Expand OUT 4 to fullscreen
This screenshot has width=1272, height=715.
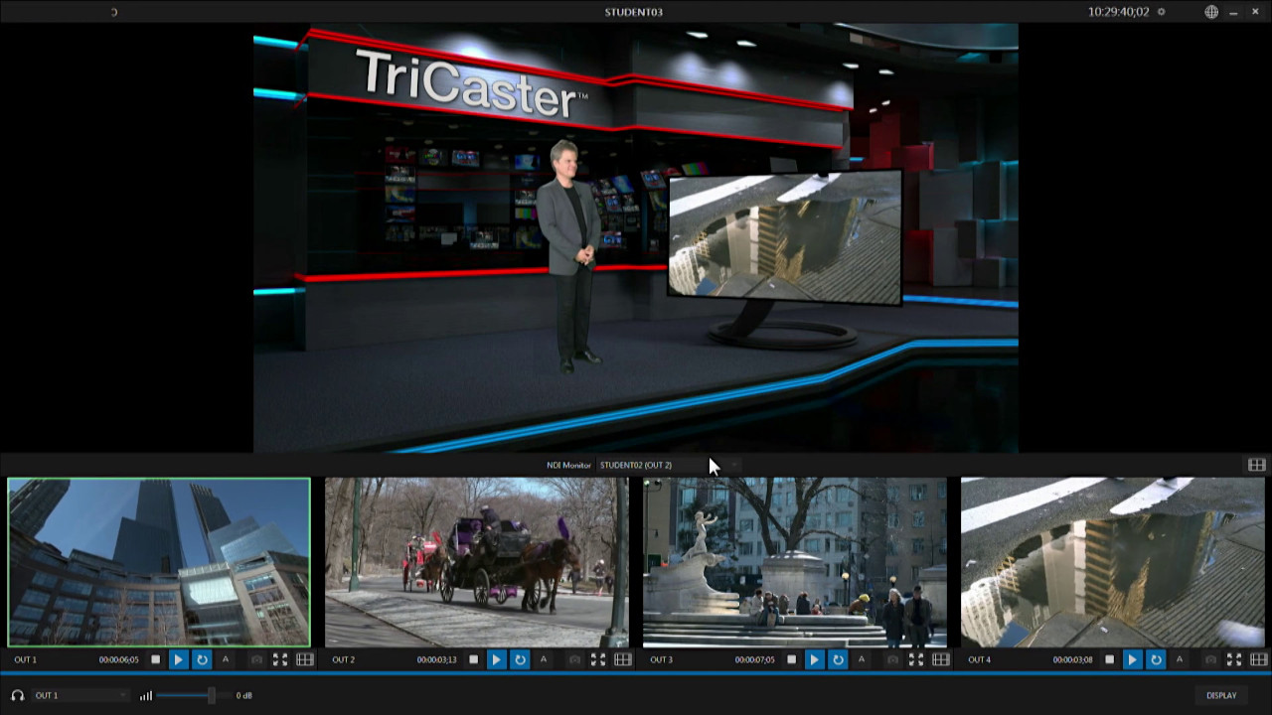click(x=1234, y=659)
